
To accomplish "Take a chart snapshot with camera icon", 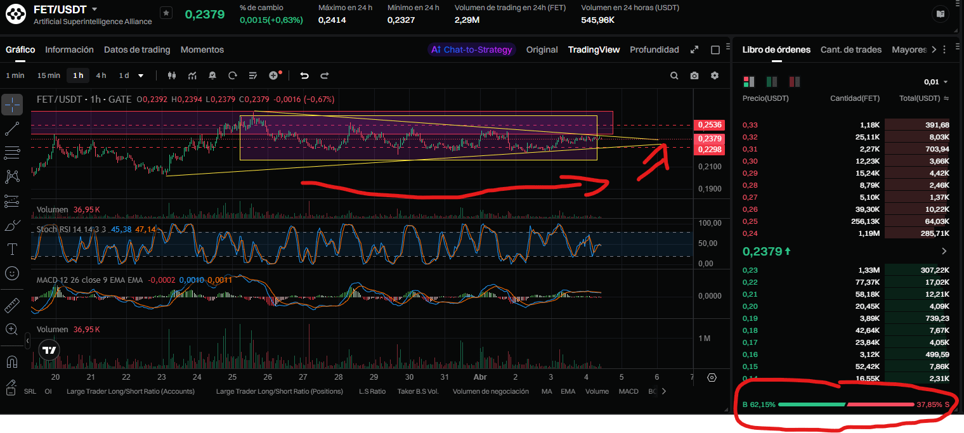I will point(694,75).
